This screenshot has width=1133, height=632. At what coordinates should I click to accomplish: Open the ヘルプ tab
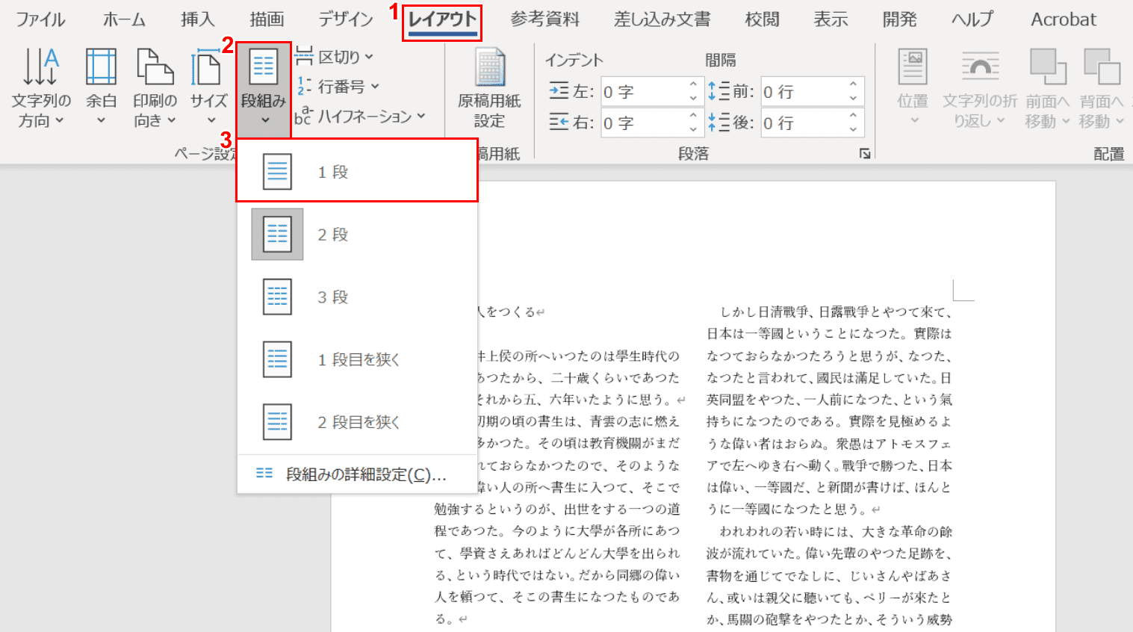pyautogui.click(x=972, y=19)
